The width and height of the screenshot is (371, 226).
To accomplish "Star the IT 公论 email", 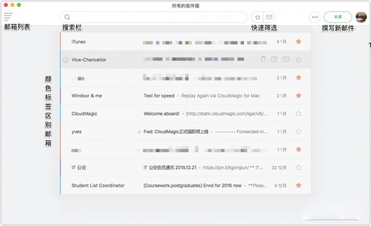I will pos(299,167).
